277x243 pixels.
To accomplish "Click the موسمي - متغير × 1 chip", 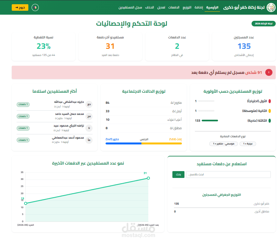I will pyautogui.click(x=224, y=144).
